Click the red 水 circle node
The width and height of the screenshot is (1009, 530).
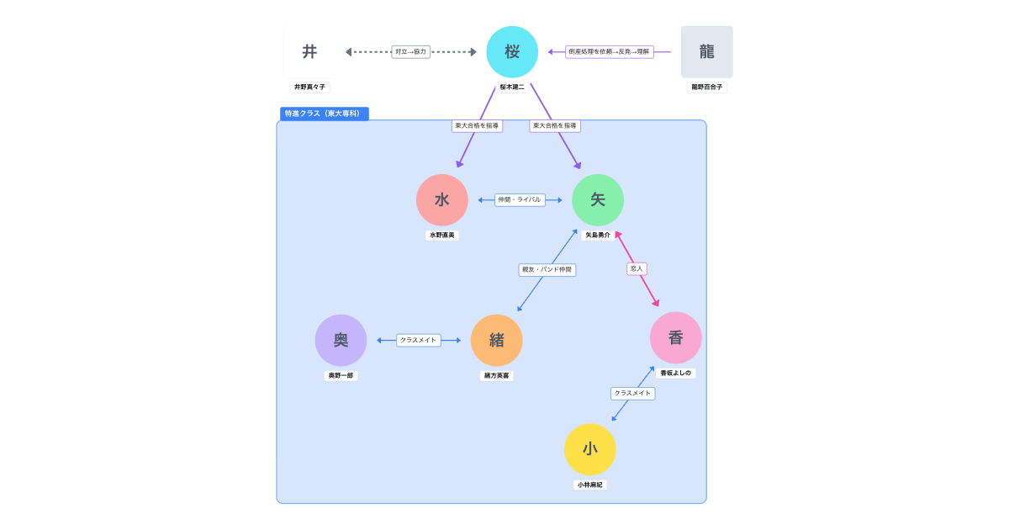(x=441, y=200)
